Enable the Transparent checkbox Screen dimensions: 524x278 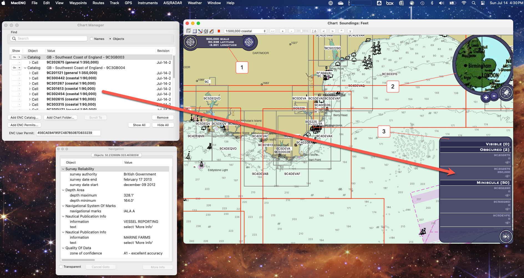tap(61, 267)
